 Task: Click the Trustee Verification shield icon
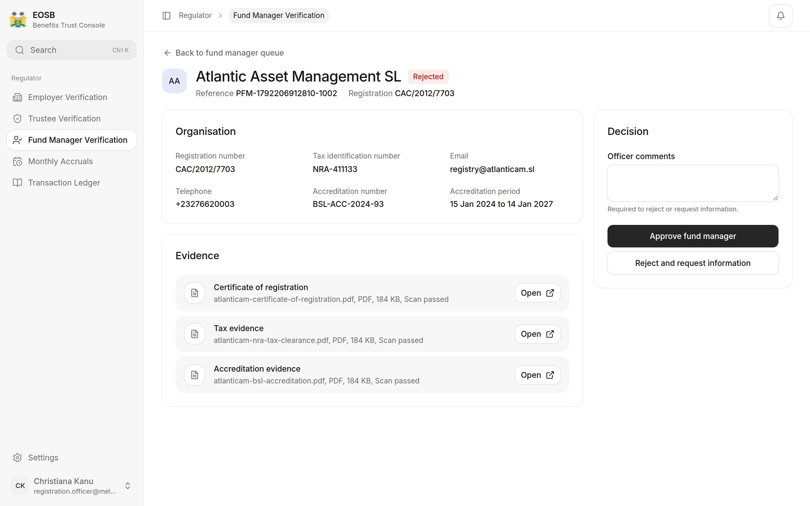(17, 119)
